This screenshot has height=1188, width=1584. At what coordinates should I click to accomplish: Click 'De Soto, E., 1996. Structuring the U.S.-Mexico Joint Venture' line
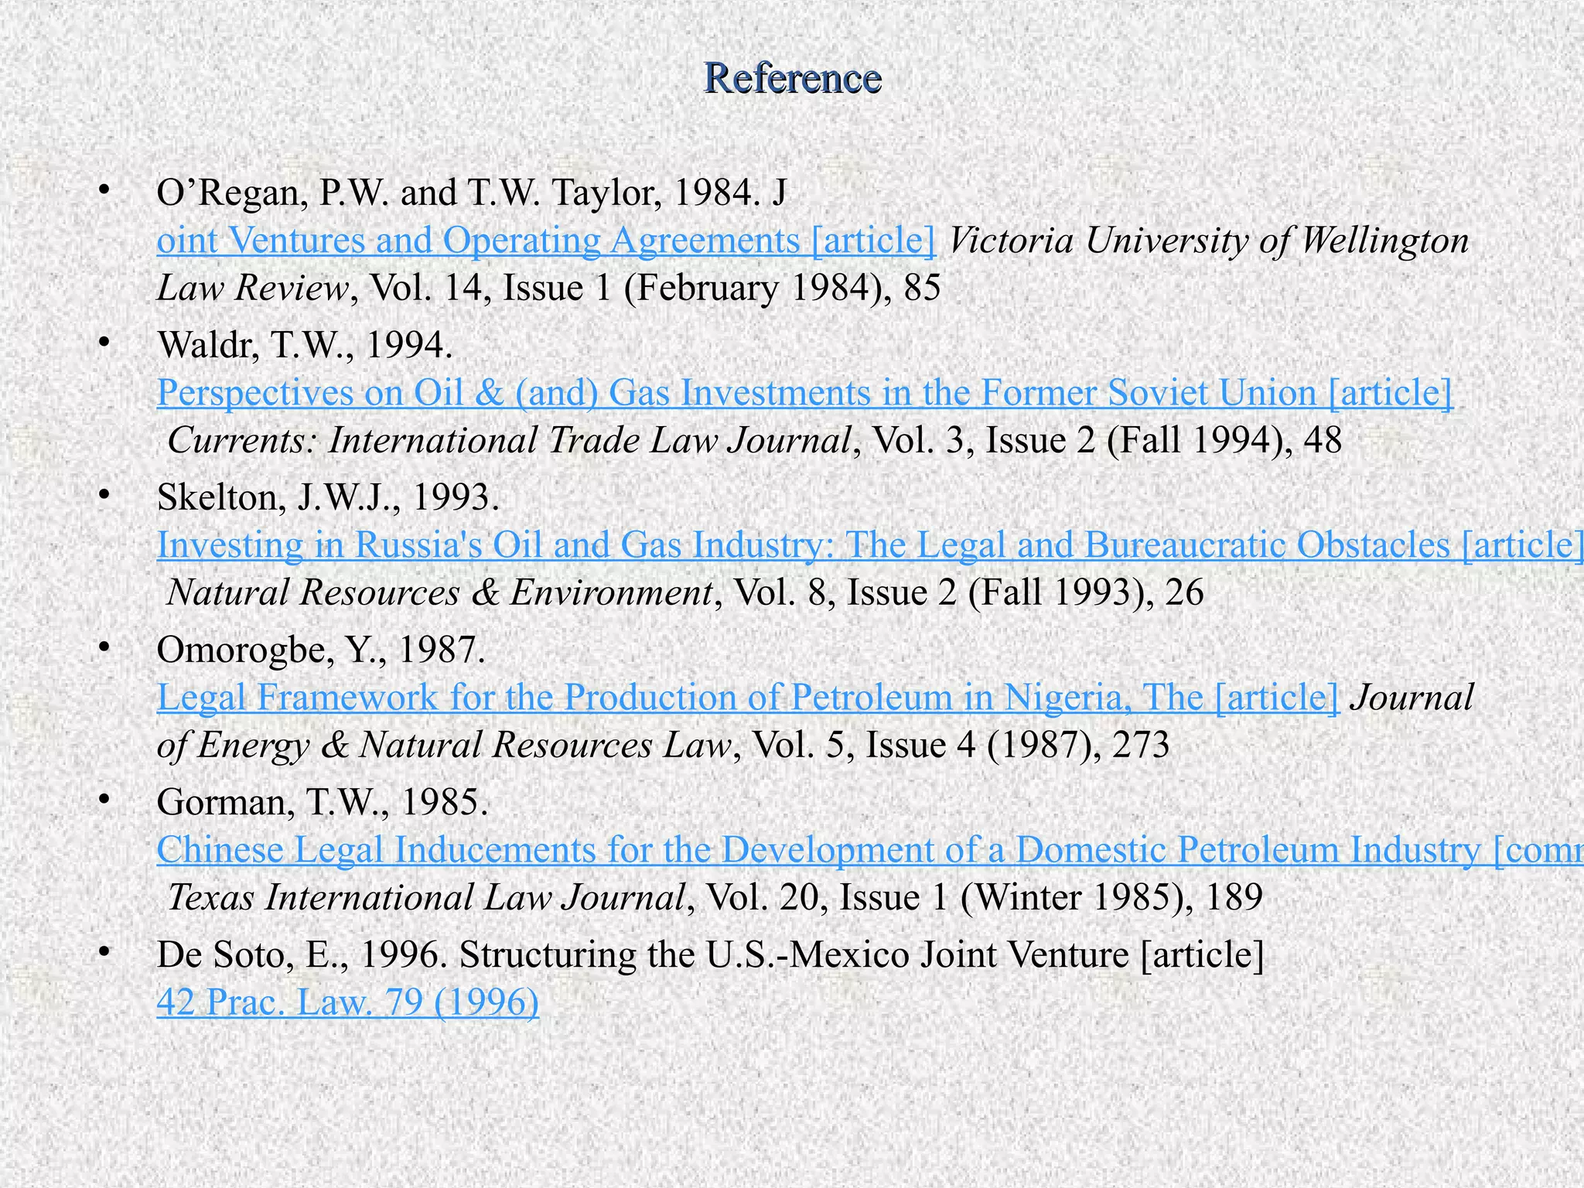(x=711, y=954)
